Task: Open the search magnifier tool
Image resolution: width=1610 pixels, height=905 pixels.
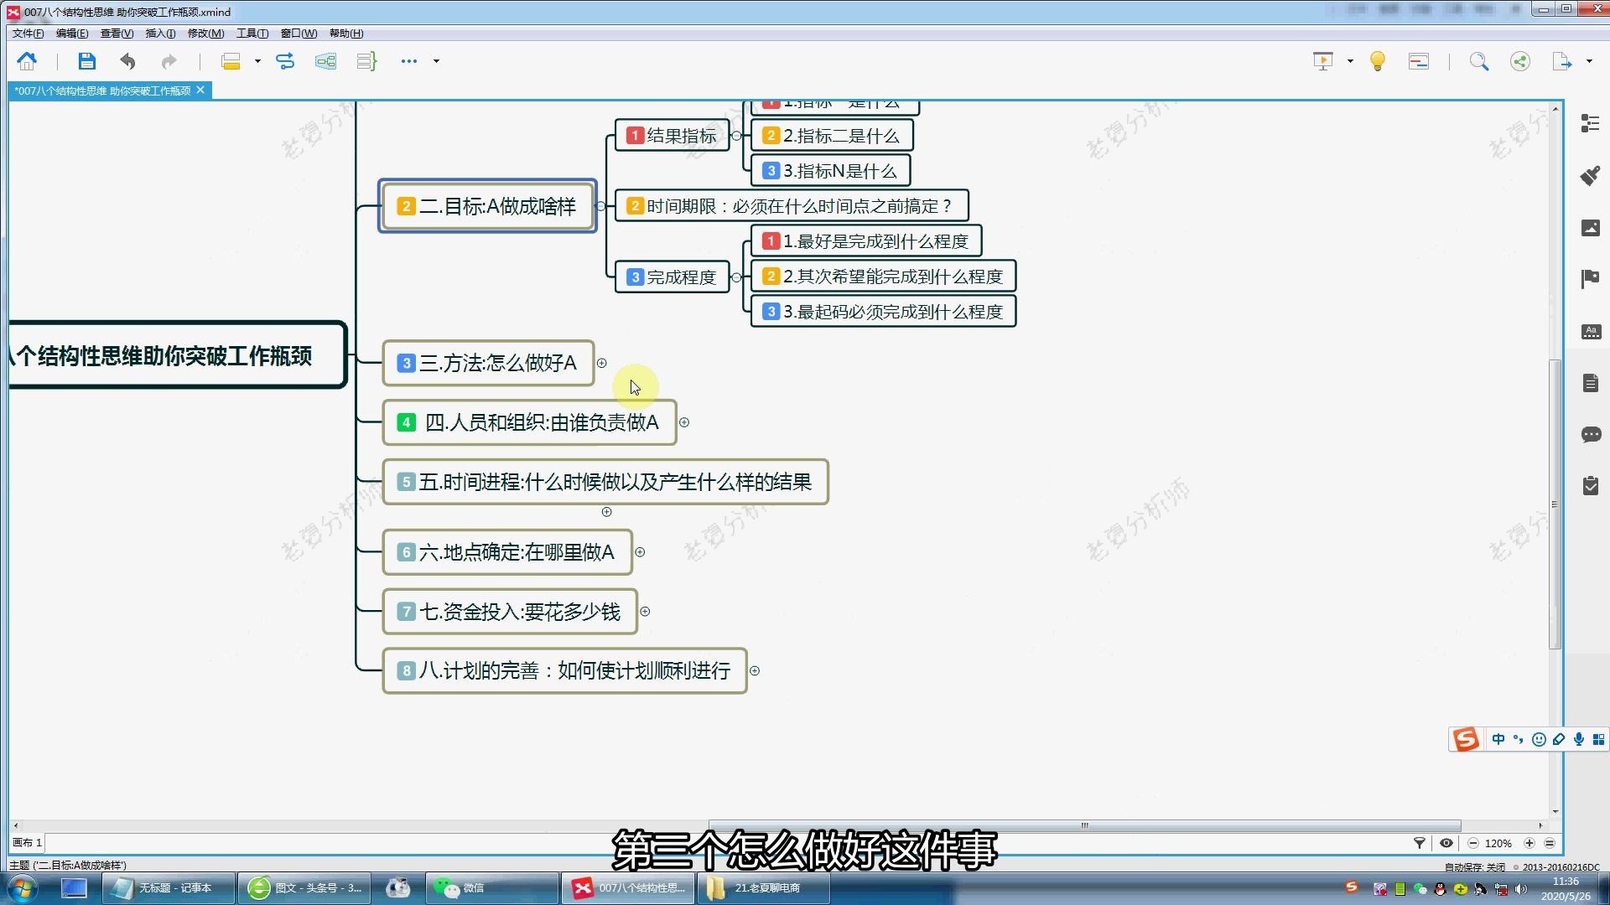Action: click(1478, 61)
